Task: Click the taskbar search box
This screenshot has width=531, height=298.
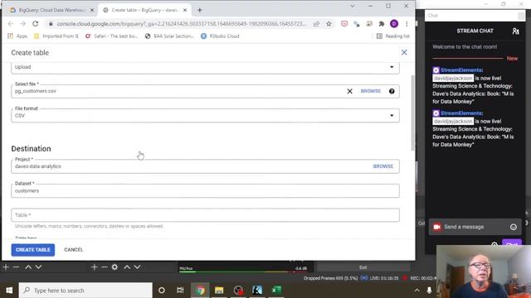Action: [x=85, y=291]
